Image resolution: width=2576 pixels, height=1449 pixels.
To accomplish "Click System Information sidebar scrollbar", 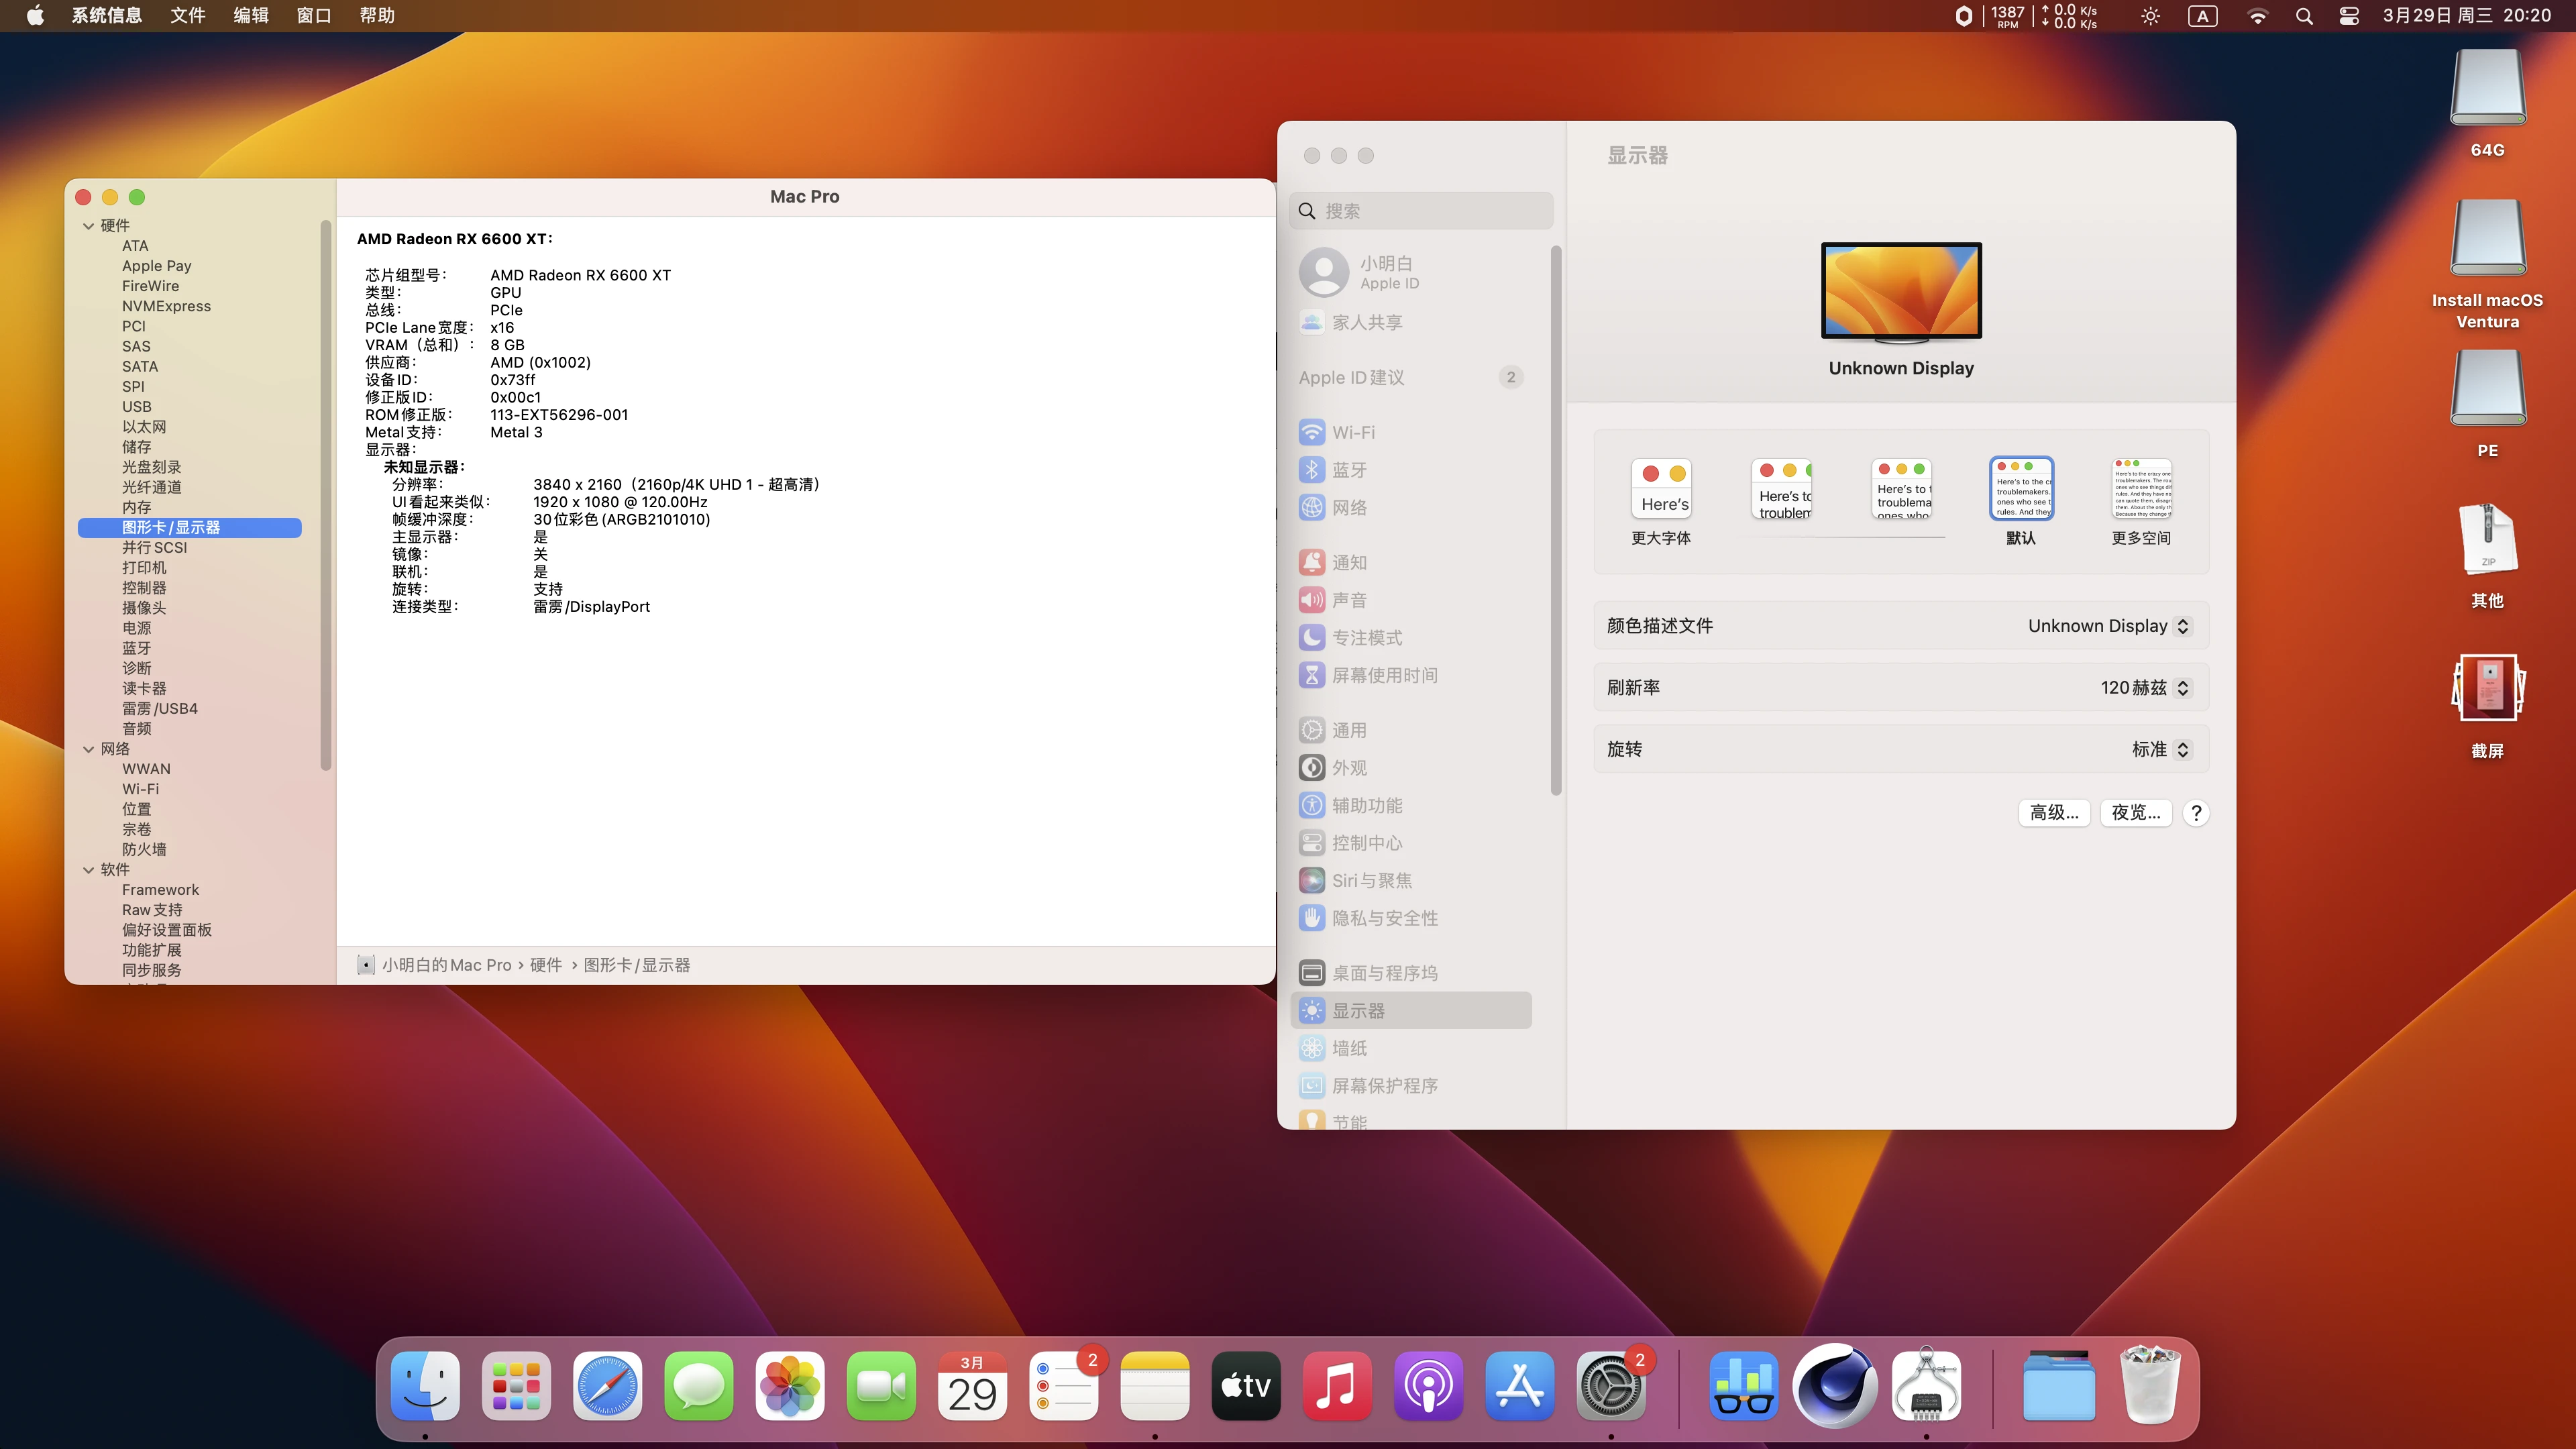I will pyautogui.click(x=326, y=495).
